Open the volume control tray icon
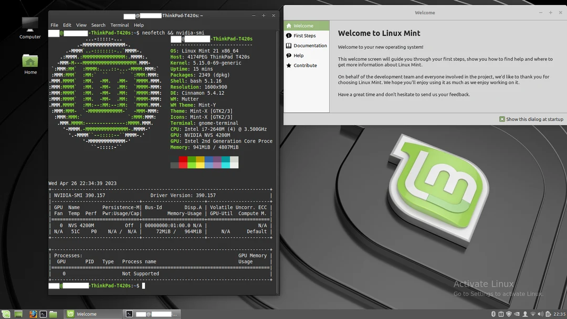Screen dimensions: 567x319 541,314
